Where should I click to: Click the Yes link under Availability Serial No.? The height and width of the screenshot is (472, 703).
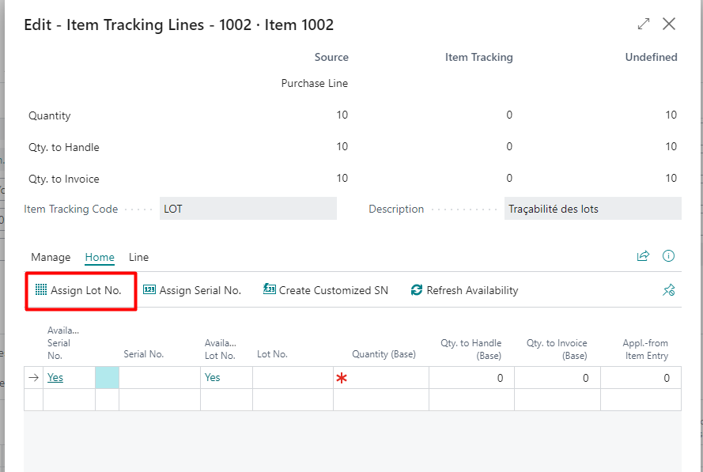[x=55, y=378]
